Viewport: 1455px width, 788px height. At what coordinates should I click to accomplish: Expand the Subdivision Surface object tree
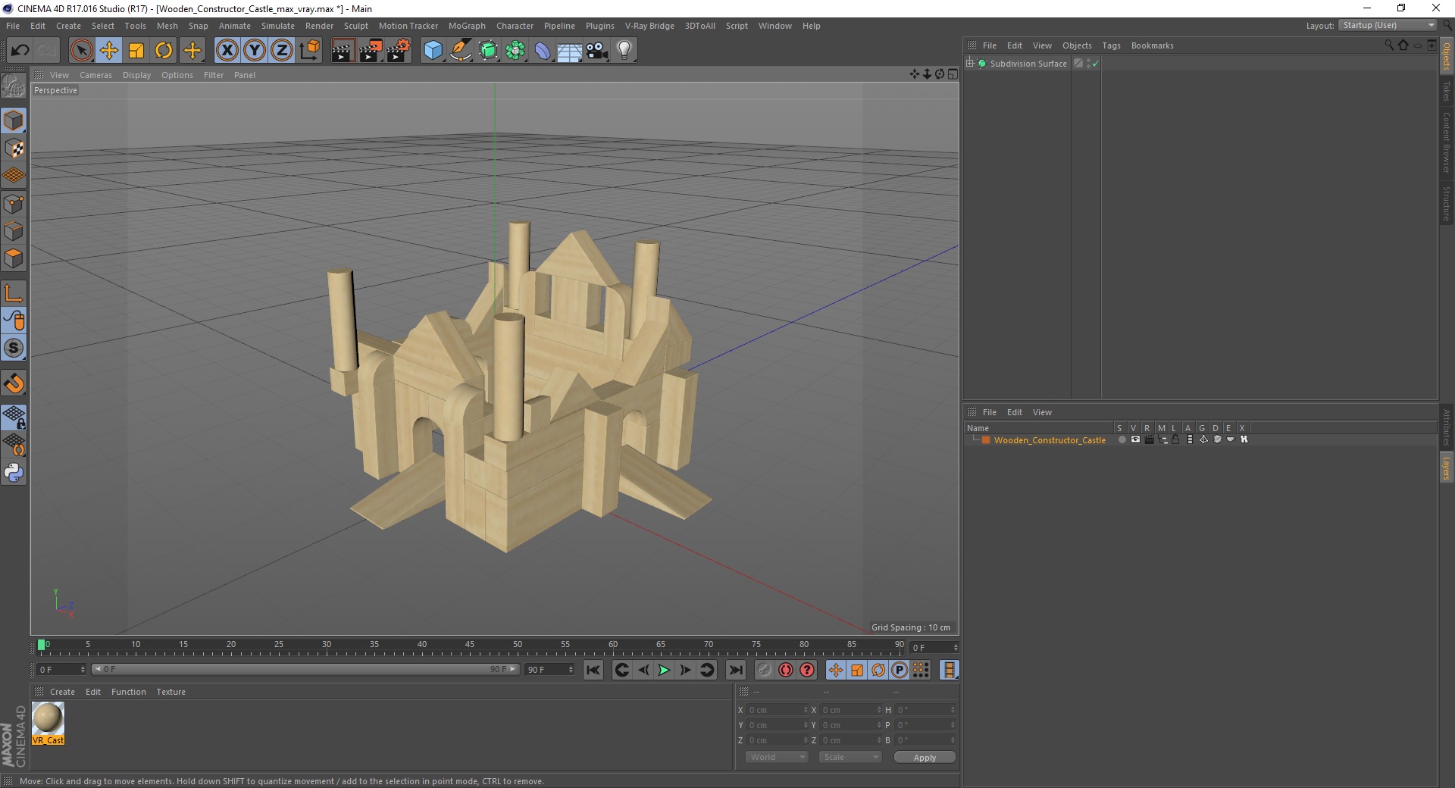tap(970, 64)
